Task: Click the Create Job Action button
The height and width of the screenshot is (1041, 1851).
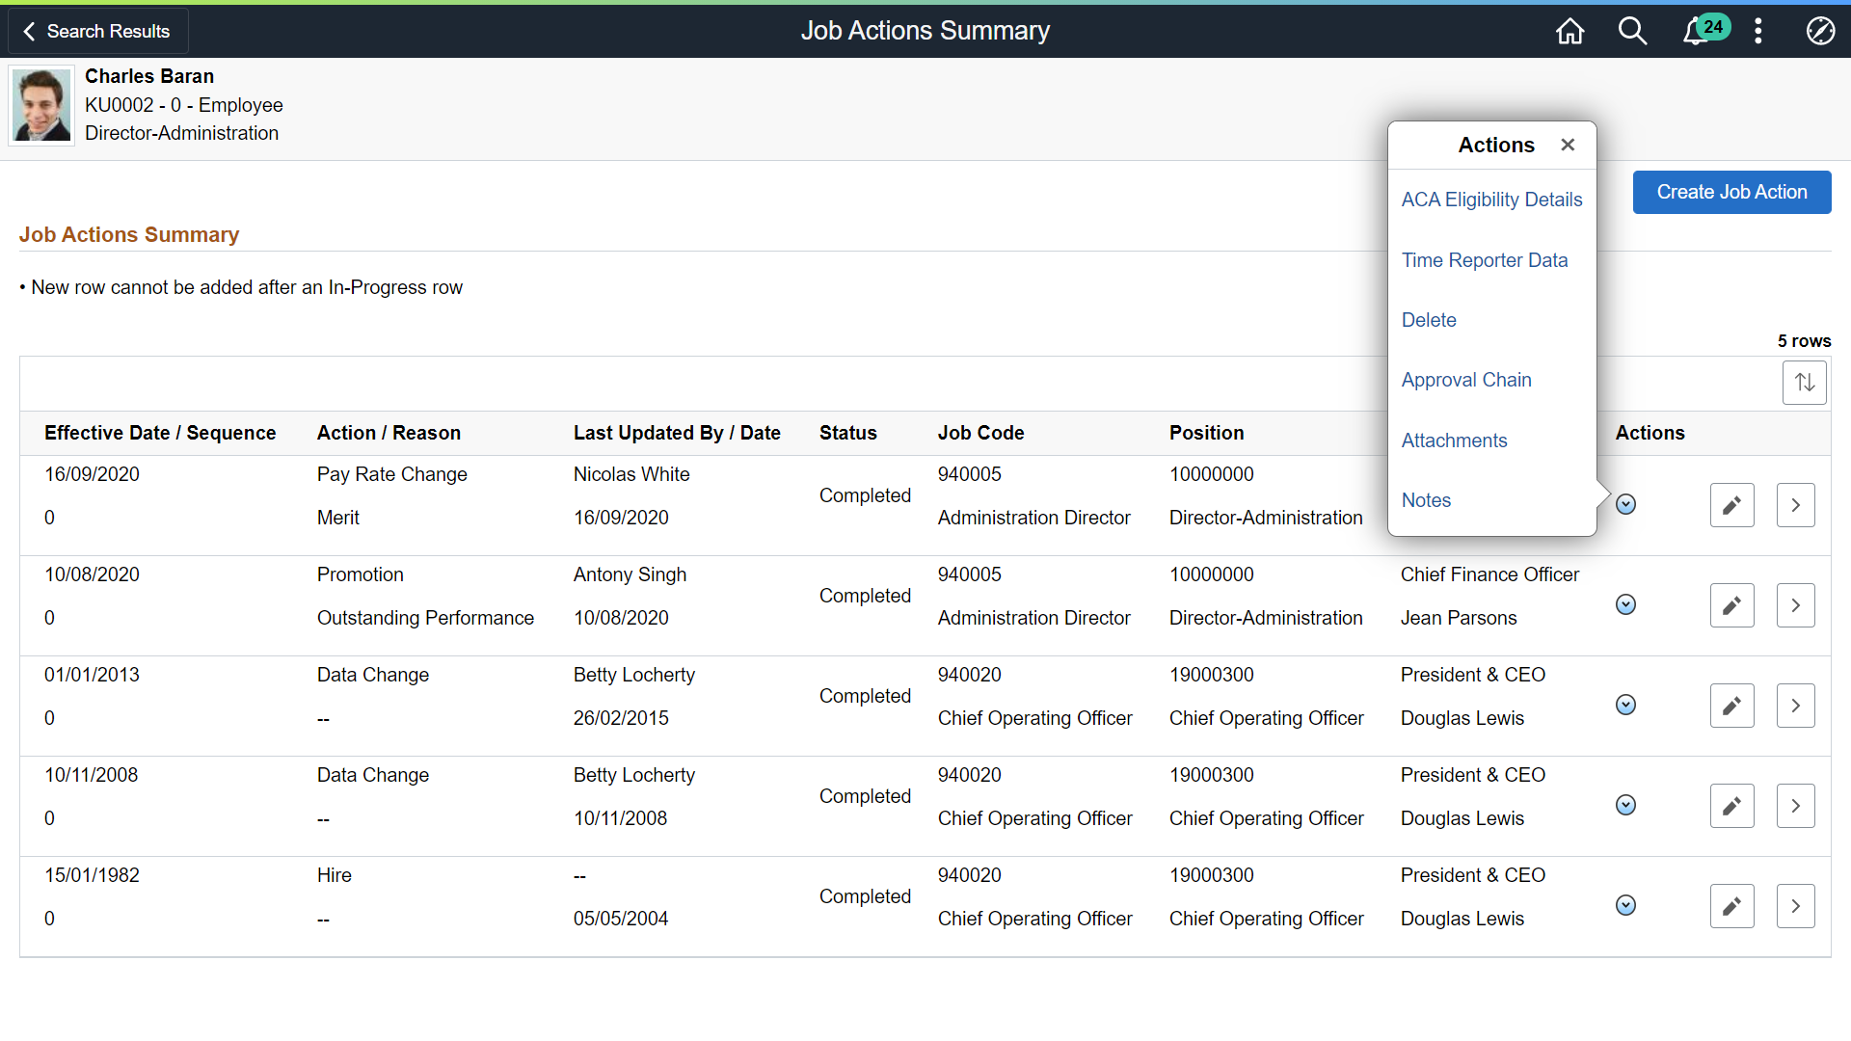Action: click(x=1731, y=192)
